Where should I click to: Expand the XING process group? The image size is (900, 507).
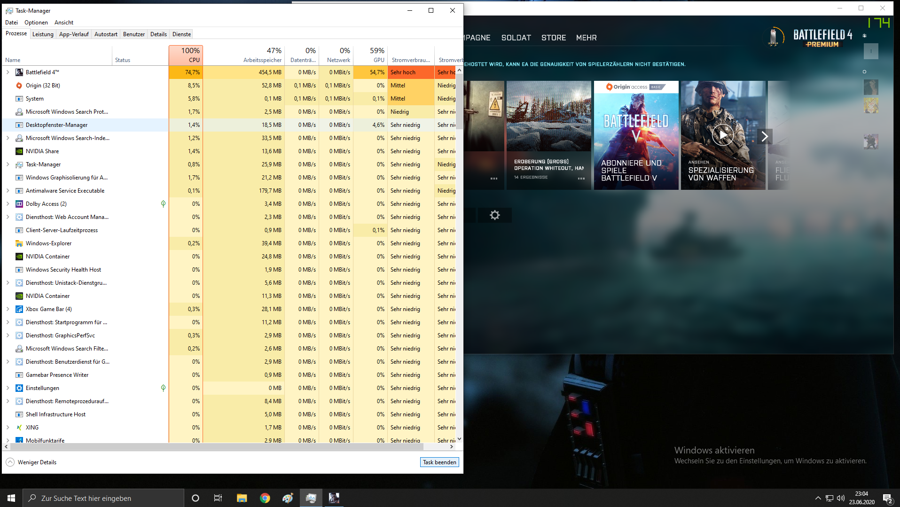click(8, 428)
